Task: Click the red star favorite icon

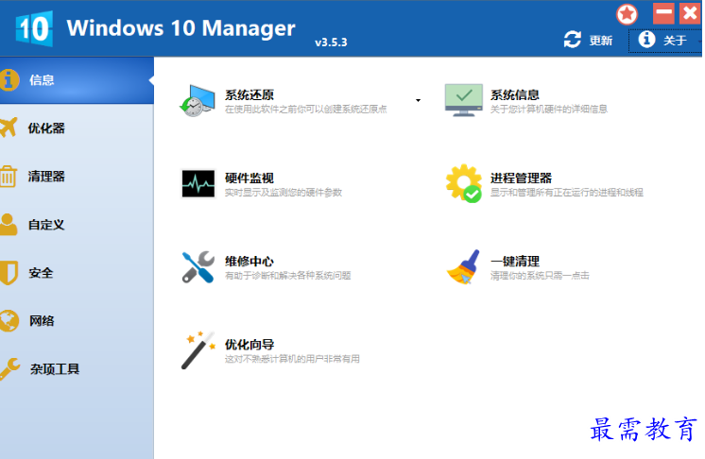Action: click(x=627, y=14)
